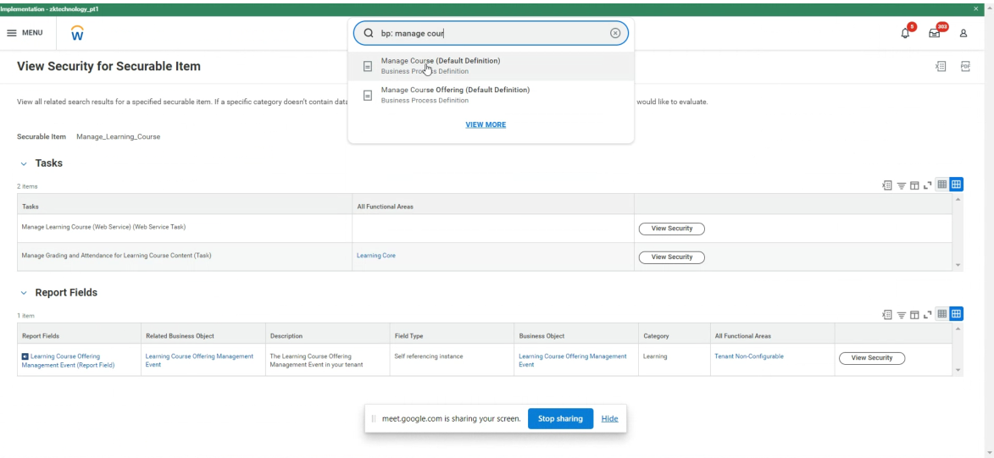The height and width of the screenshot is (458, 994).
Task: Switch Report Fields table to compact grid view
Action: [x=942, y=313]
